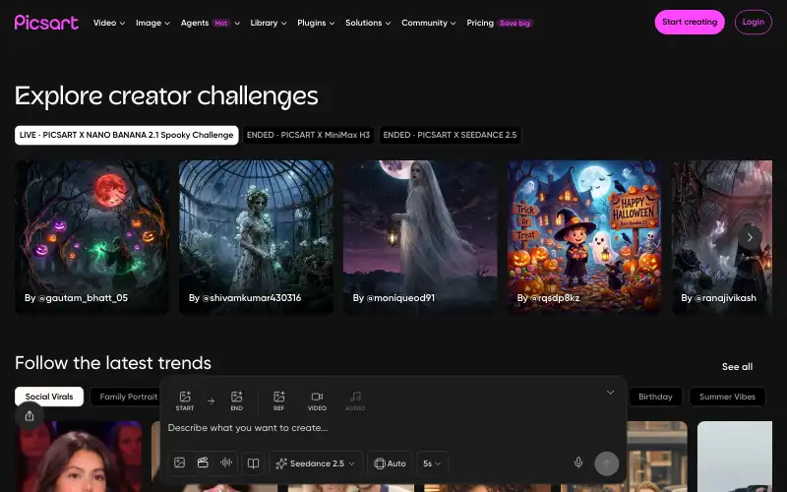Image resolution: width=787 pixels, height=492 pixels.
Task: Expand the Community menu
Action: (428, 23)
